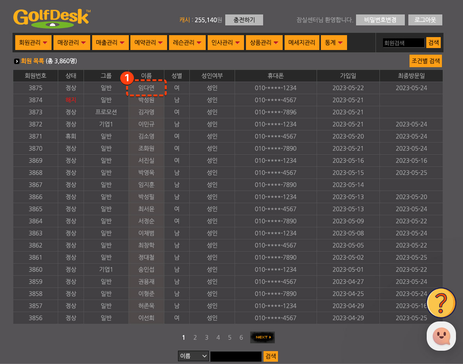Expand the 회원관리 dropdown menu

[33, 43]
